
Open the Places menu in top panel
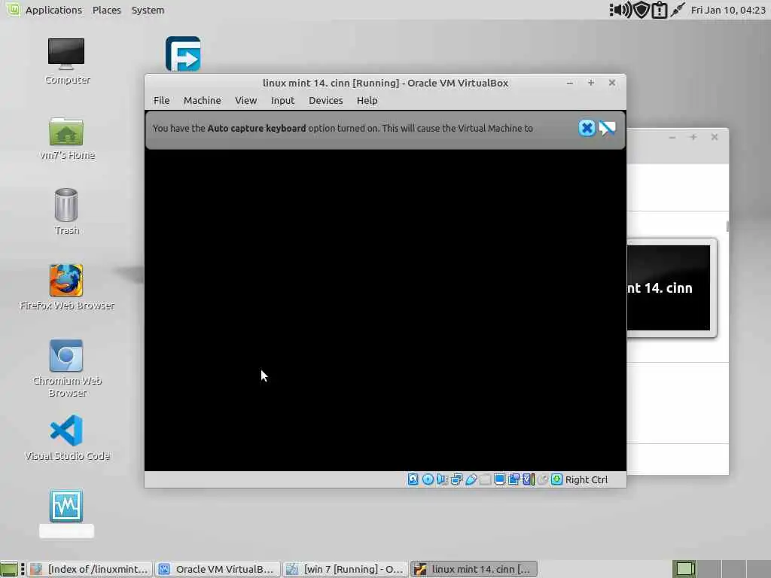106,10
